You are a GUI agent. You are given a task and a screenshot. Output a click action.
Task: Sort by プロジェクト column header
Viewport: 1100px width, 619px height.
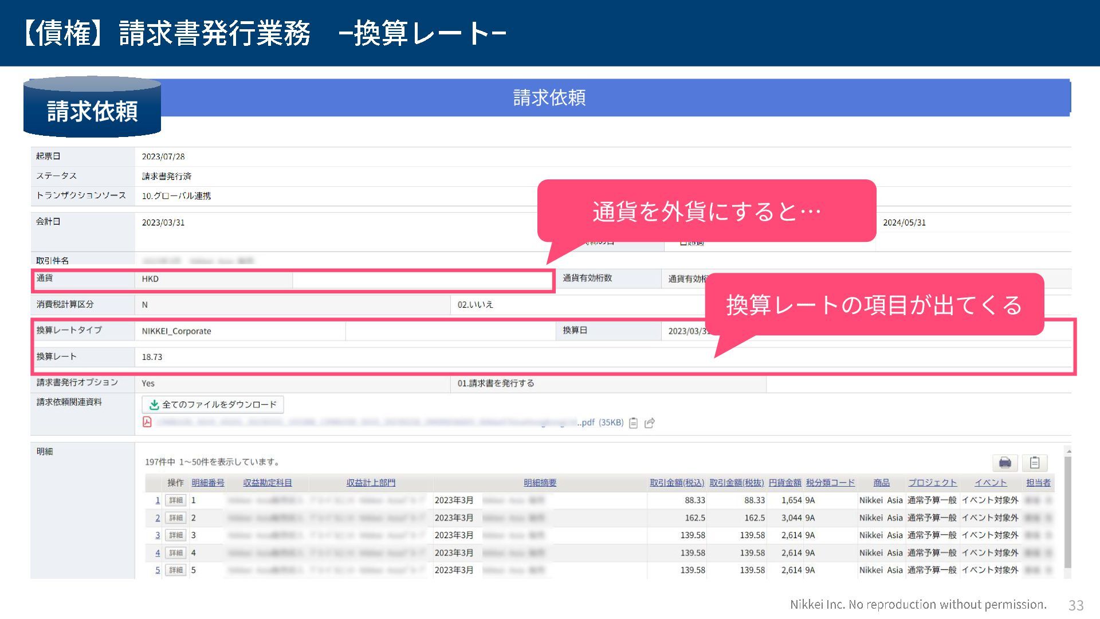pos(932,483)
